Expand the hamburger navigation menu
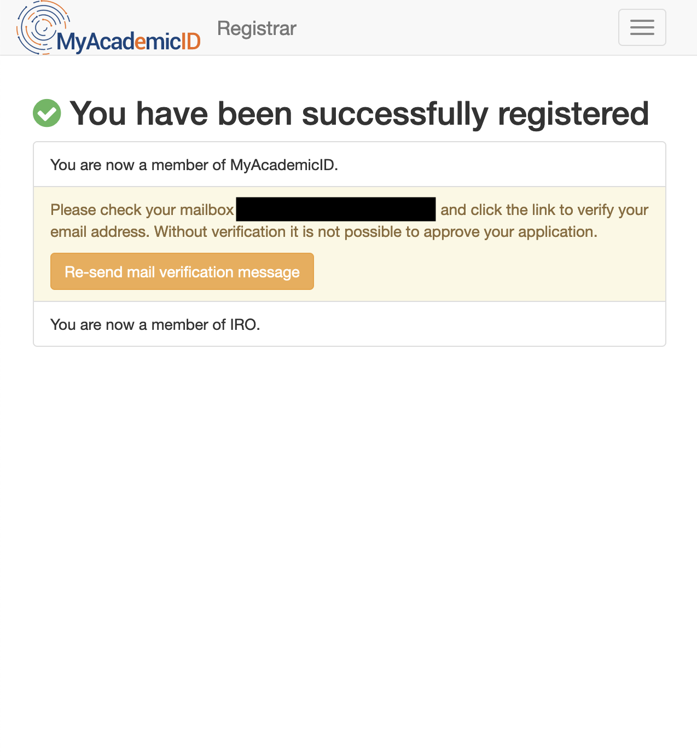Image resolution: width=697 pixels, height=756 pixels. [x=642, y=27]
